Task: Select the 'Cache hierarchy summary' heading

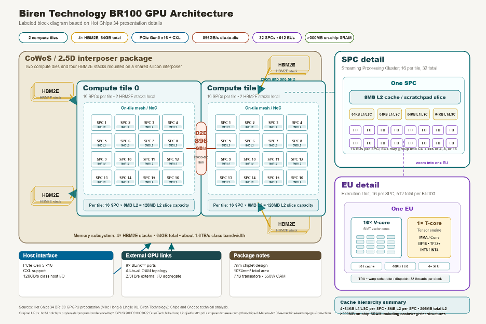Action: point(373,302)
